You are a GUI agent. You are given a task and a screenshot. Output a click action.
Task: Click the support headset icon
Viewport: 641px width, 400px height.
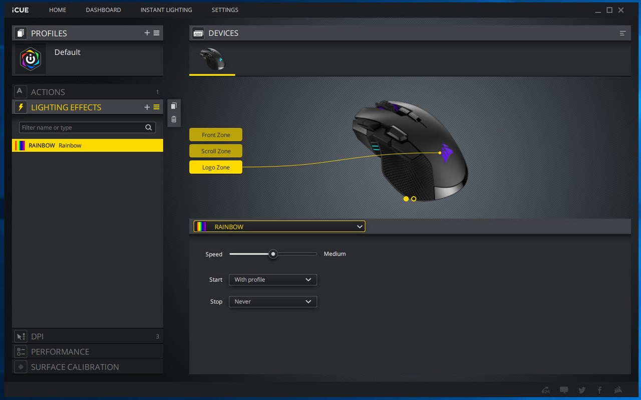pyautogui.click(x=546, y=390)
